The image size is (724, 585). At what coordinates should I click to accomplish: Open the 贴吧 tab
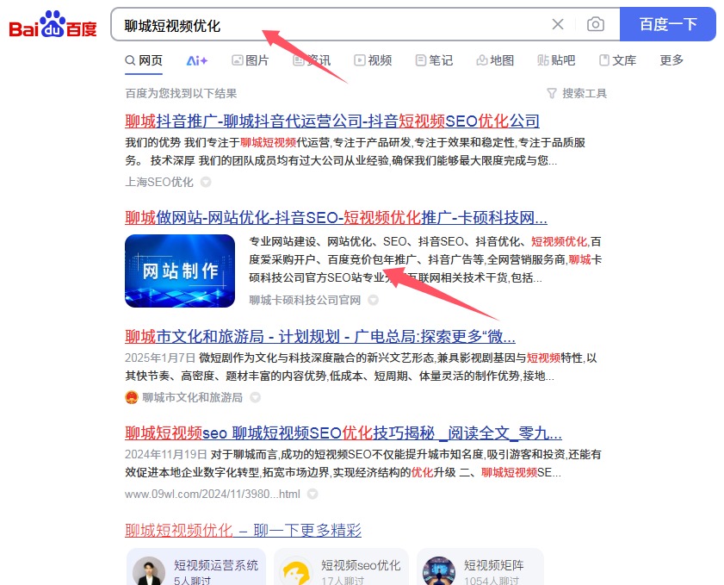(x=556, y=60)
